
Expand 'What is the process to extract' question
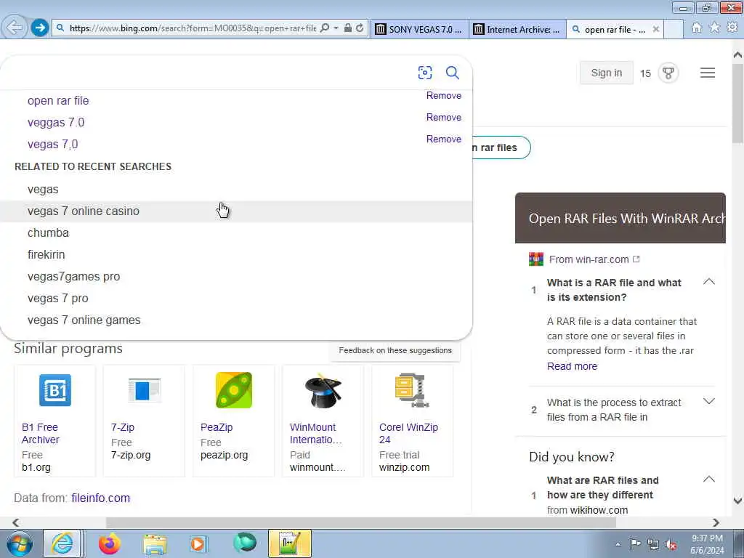(x=709, y=401)
